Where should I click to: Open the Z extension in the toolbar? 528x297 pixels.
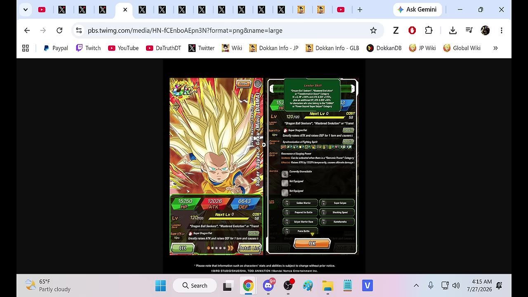396,31
